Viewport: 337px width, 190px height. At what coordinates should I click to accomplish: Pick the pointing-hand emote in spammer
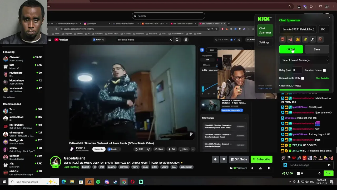click(x=290, y=39)
